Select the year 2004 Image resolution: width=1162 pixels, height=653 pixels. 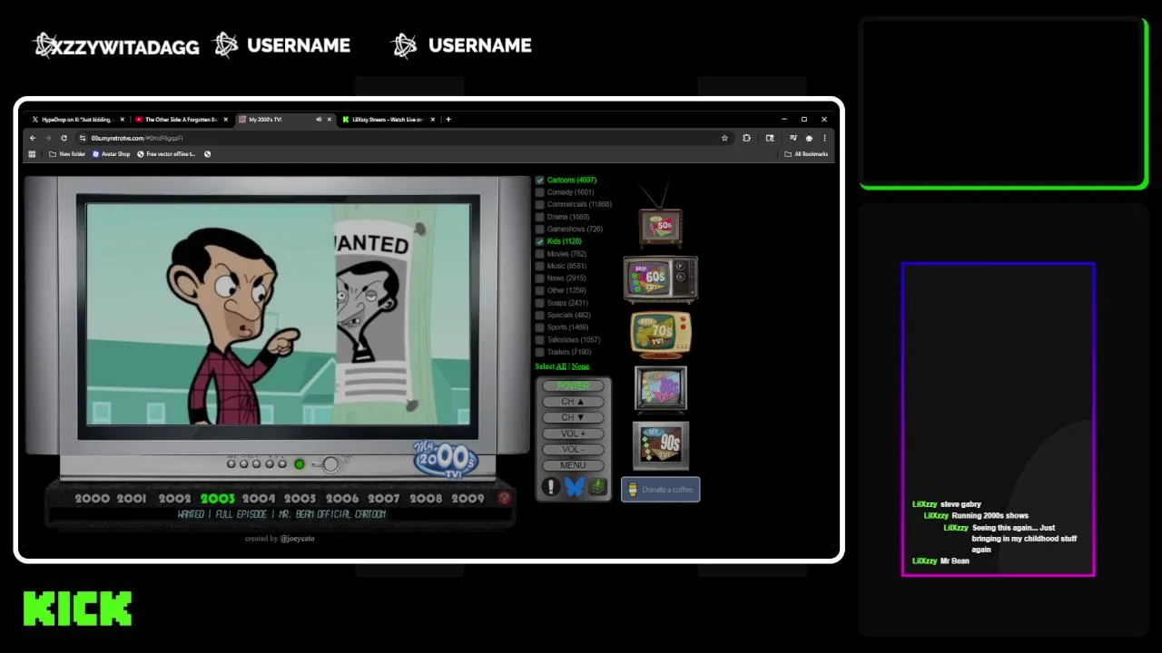259,498
